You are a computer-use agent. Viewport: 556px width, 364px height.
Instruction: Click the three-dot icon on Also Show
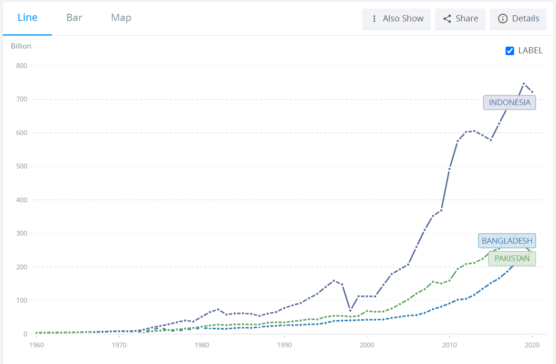pos(374,19)
